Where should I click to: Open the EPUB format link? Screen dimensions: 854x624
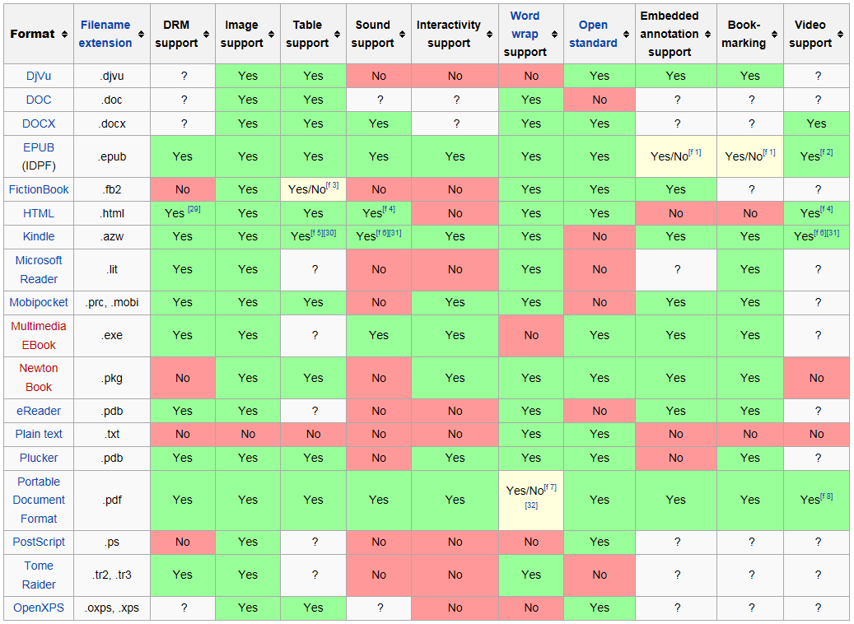tap(39, 147)
